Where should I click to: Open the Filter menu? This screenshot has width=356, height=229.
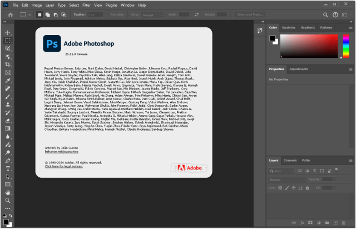click(86, 5)
